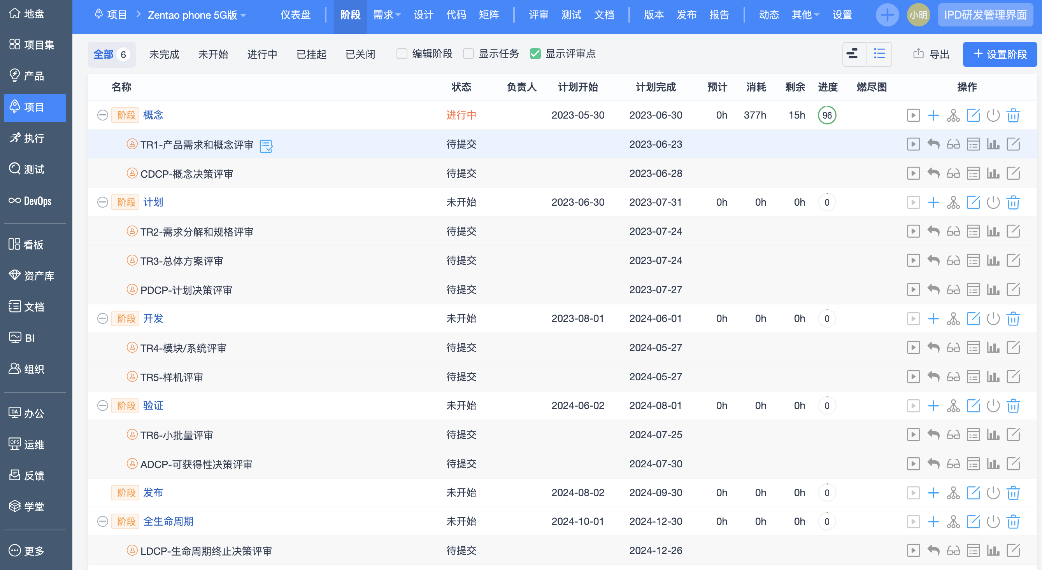
Task: Click undo arrow icon for CDCP-概念决策评审
Action: pyautogui.click(x=933, y=173)
